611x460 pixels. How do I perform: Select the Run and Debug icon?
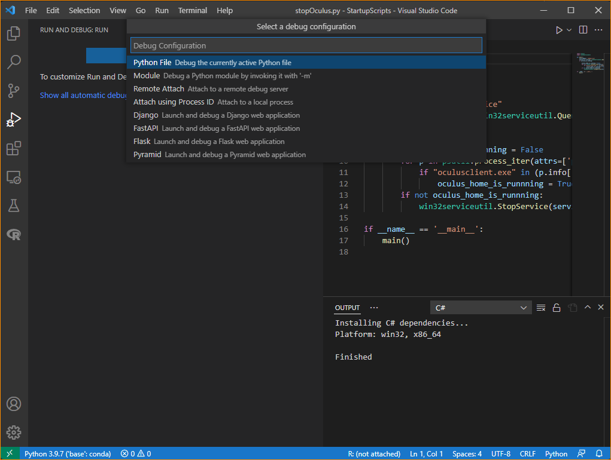pos(14,119)
